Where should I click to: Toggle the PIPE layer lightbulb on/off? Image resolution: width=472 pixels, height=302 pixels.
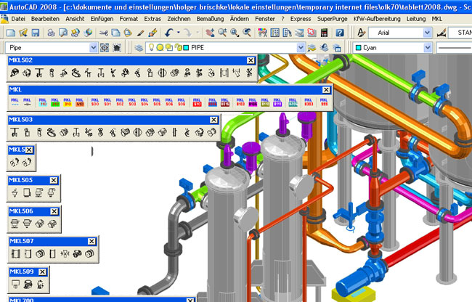(x=152, y=47)
